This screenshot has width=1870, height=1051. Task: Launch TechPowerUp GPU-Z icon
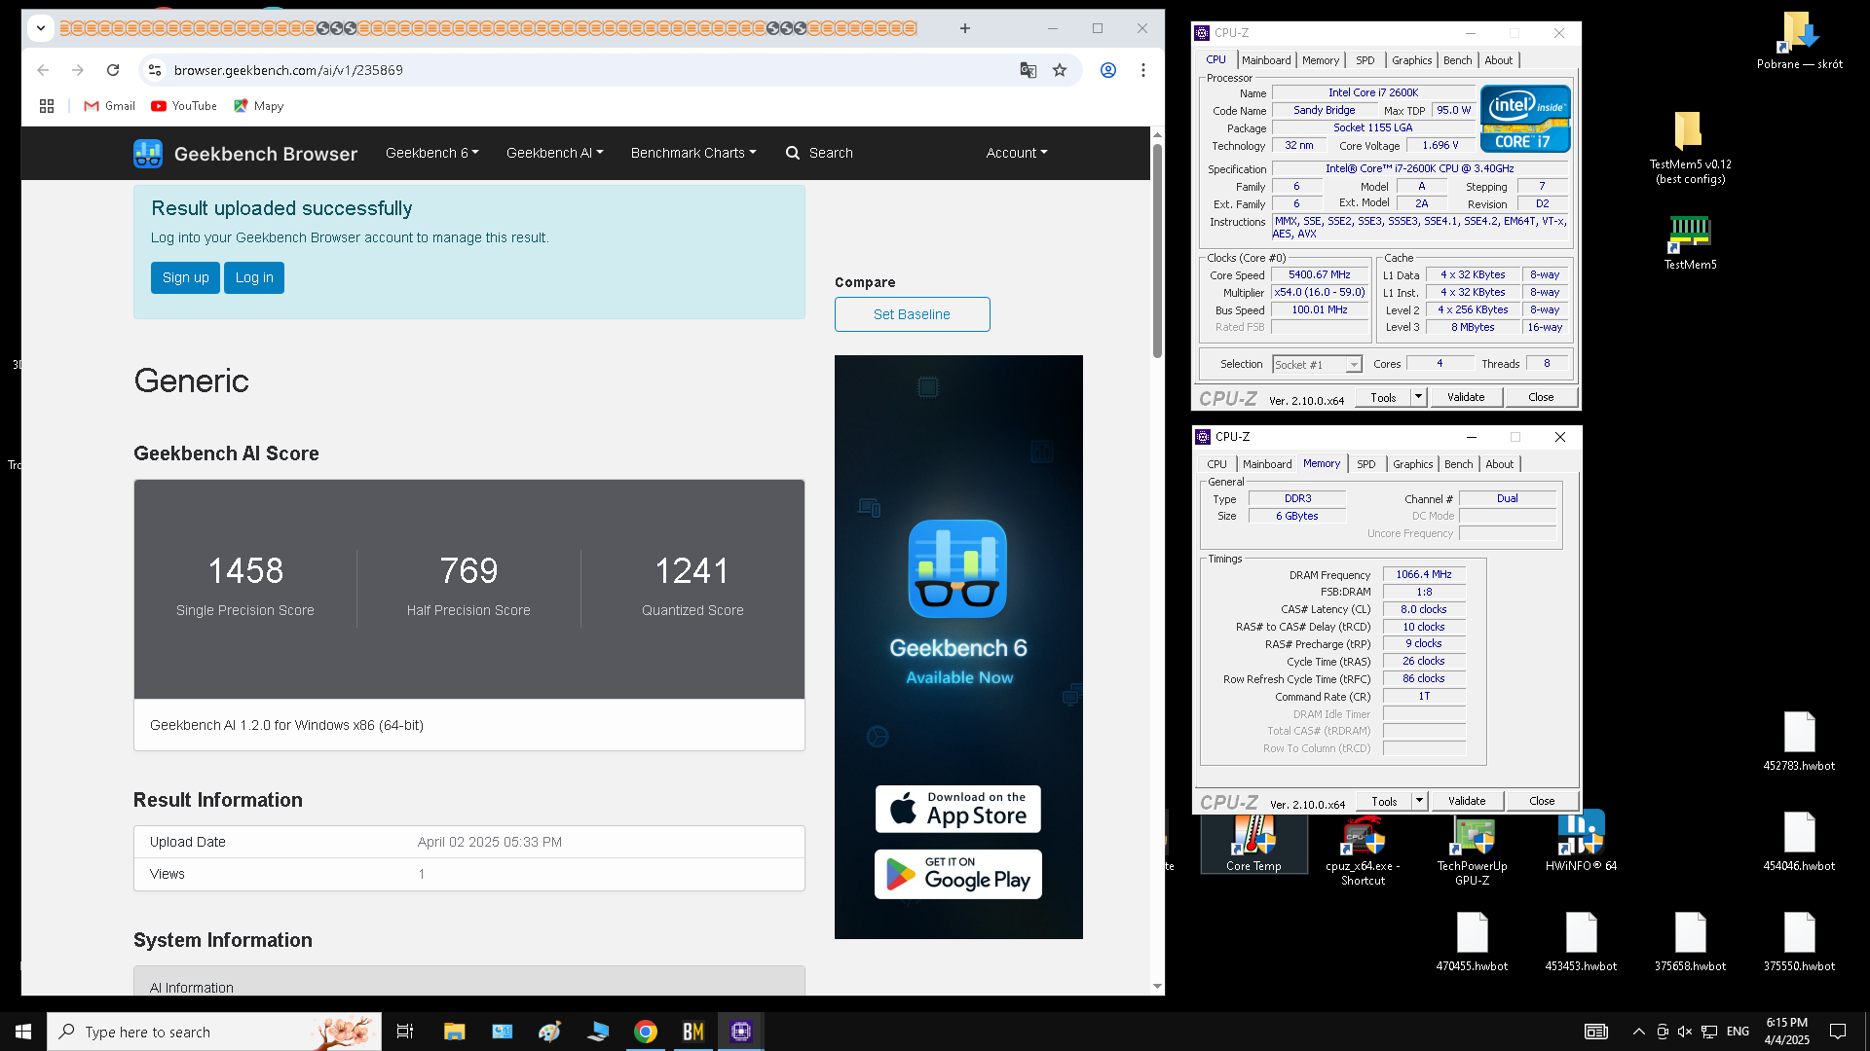tap(1472, 850)
